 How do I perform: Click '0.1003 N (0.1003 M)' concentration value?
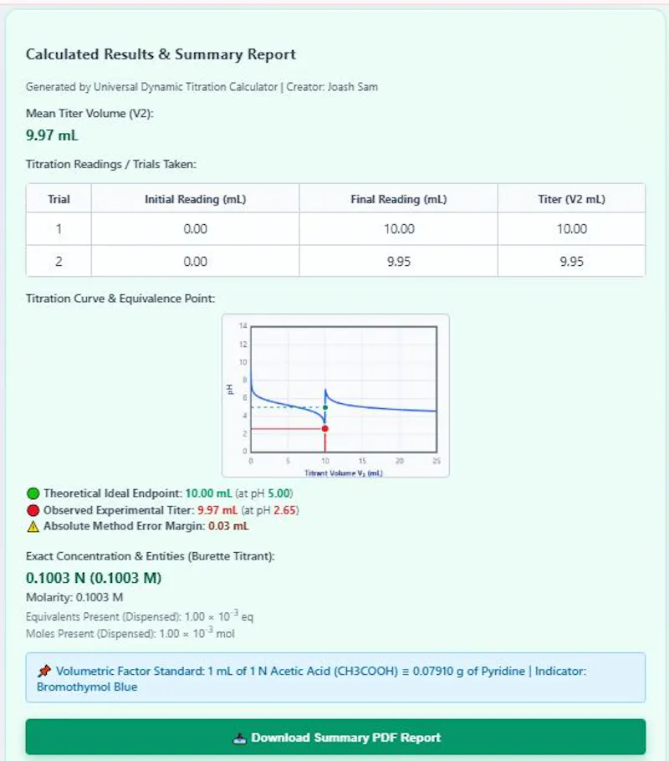[x=94, y=578]
